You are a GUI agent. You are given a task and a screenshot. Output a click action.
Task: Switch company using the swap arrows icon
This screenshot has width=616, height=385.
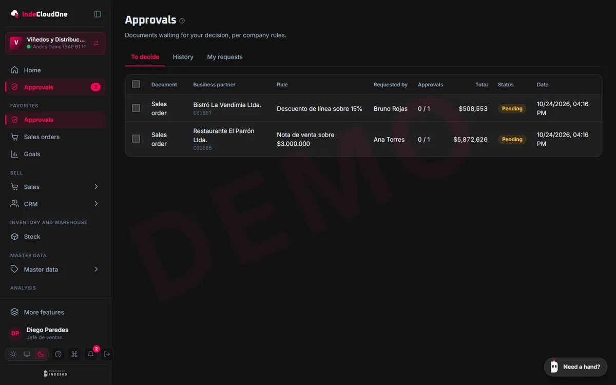tap(96, 43)
